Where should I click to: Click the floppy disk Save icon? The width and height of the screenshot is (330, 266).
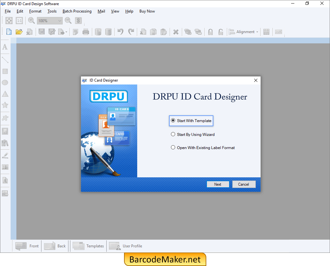42,32
